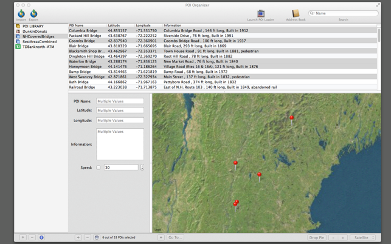Click the Blacksmith Shop Br... entry
Image resolution: width=391 pixels, height=244 pixels.
click(87, 51)
